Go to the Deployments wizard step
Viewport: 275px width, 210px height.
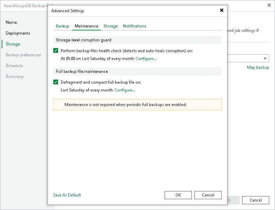[x=18, y=33]
